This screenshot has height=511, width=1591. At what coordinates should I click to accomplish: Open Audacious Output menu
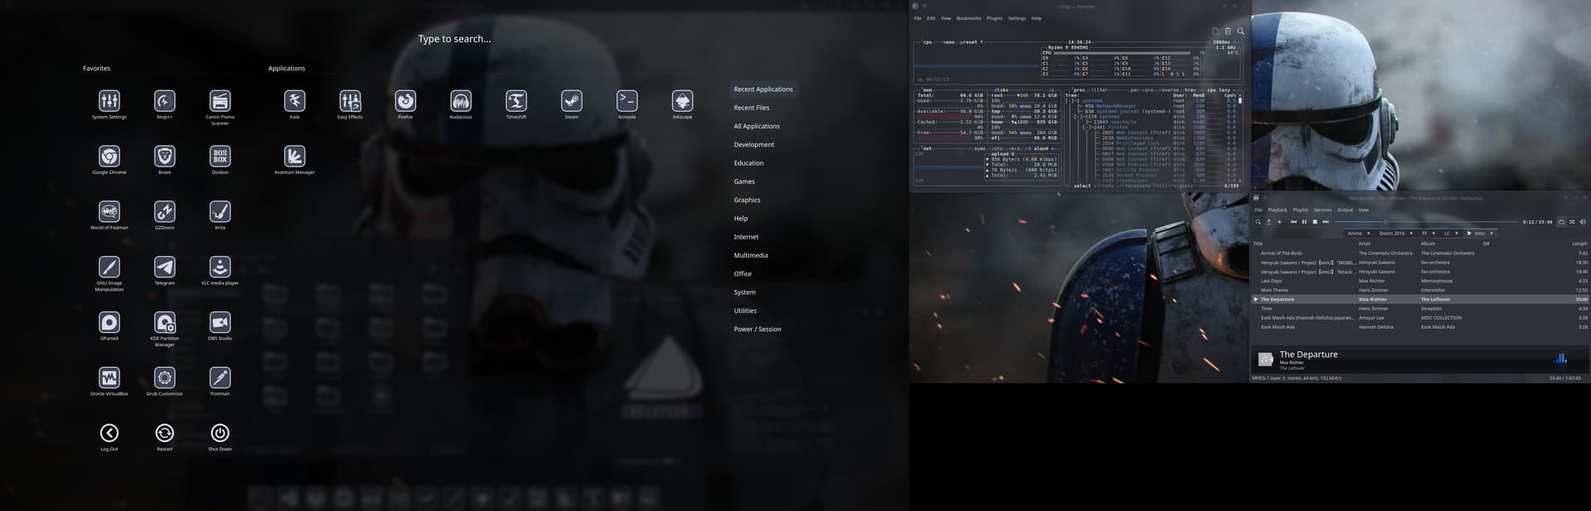(x=1345, y=210)
